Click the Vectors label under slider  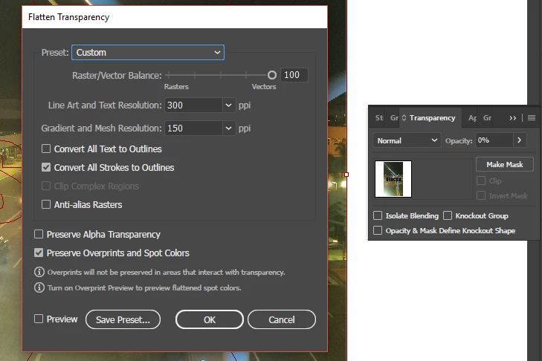(264, 87)
